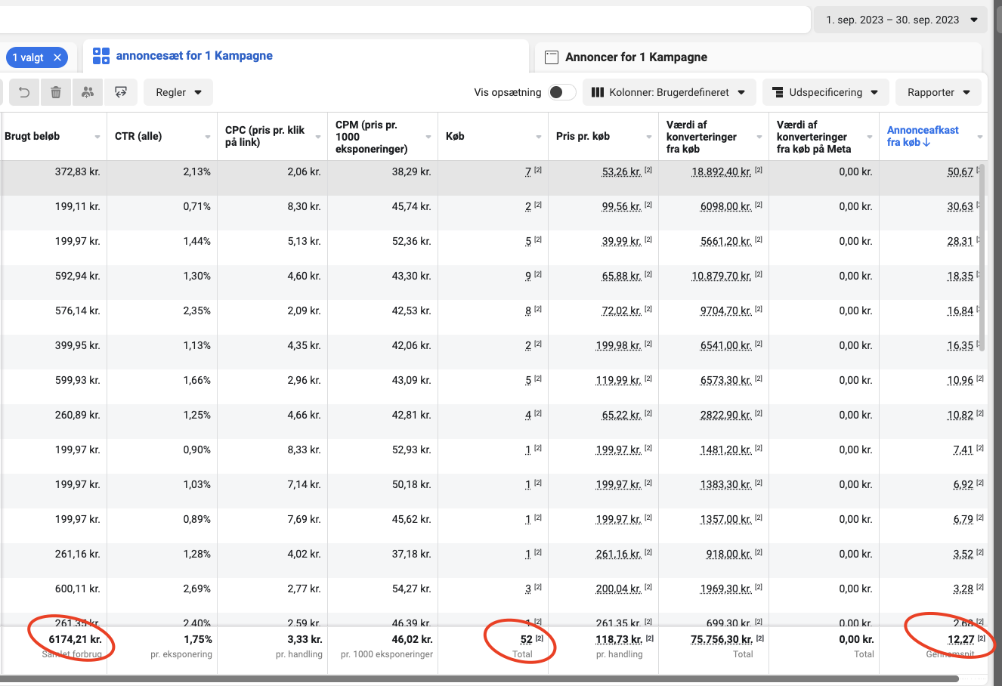Click spend amount 600,11 kr.
The height and width of the screenshot is (686, 1002).
pos(77,589)
